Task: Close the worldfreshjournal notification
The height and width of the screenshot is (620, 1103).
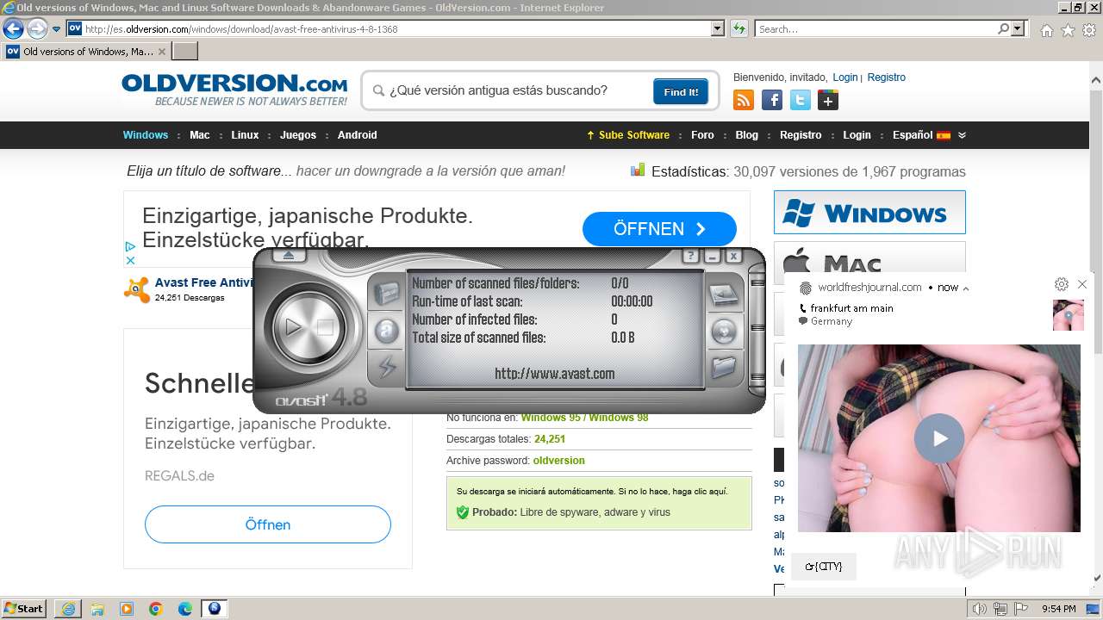Action: coord(1082,284)
